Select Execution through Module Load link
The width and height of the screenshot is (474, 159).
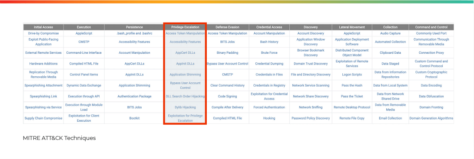coord(84,107)
